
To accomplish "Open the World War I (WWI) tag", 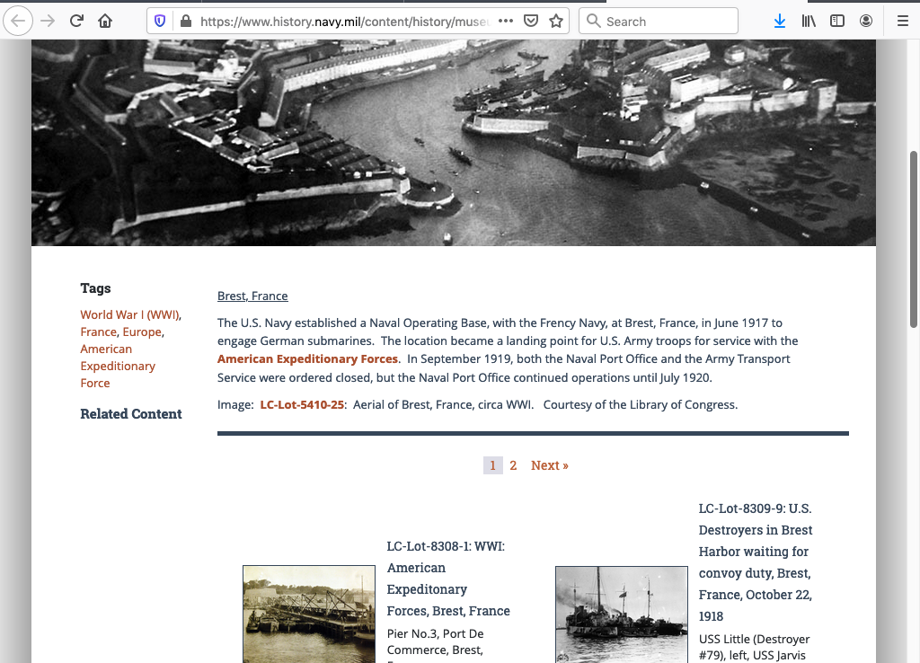I will 129,314.
